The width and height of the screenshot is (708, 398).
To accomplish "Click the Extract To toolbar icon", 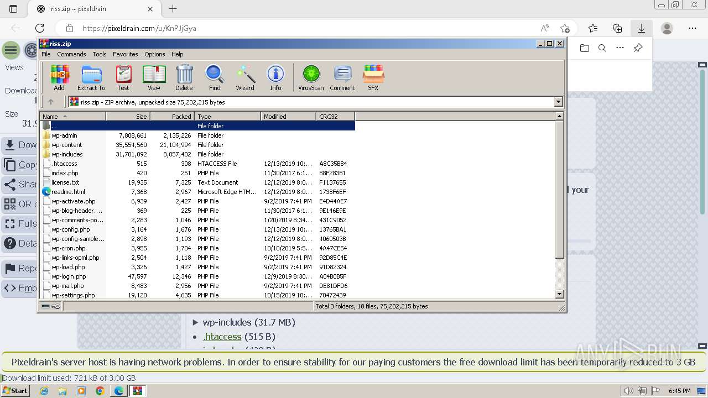I will [x=91, y=77].
